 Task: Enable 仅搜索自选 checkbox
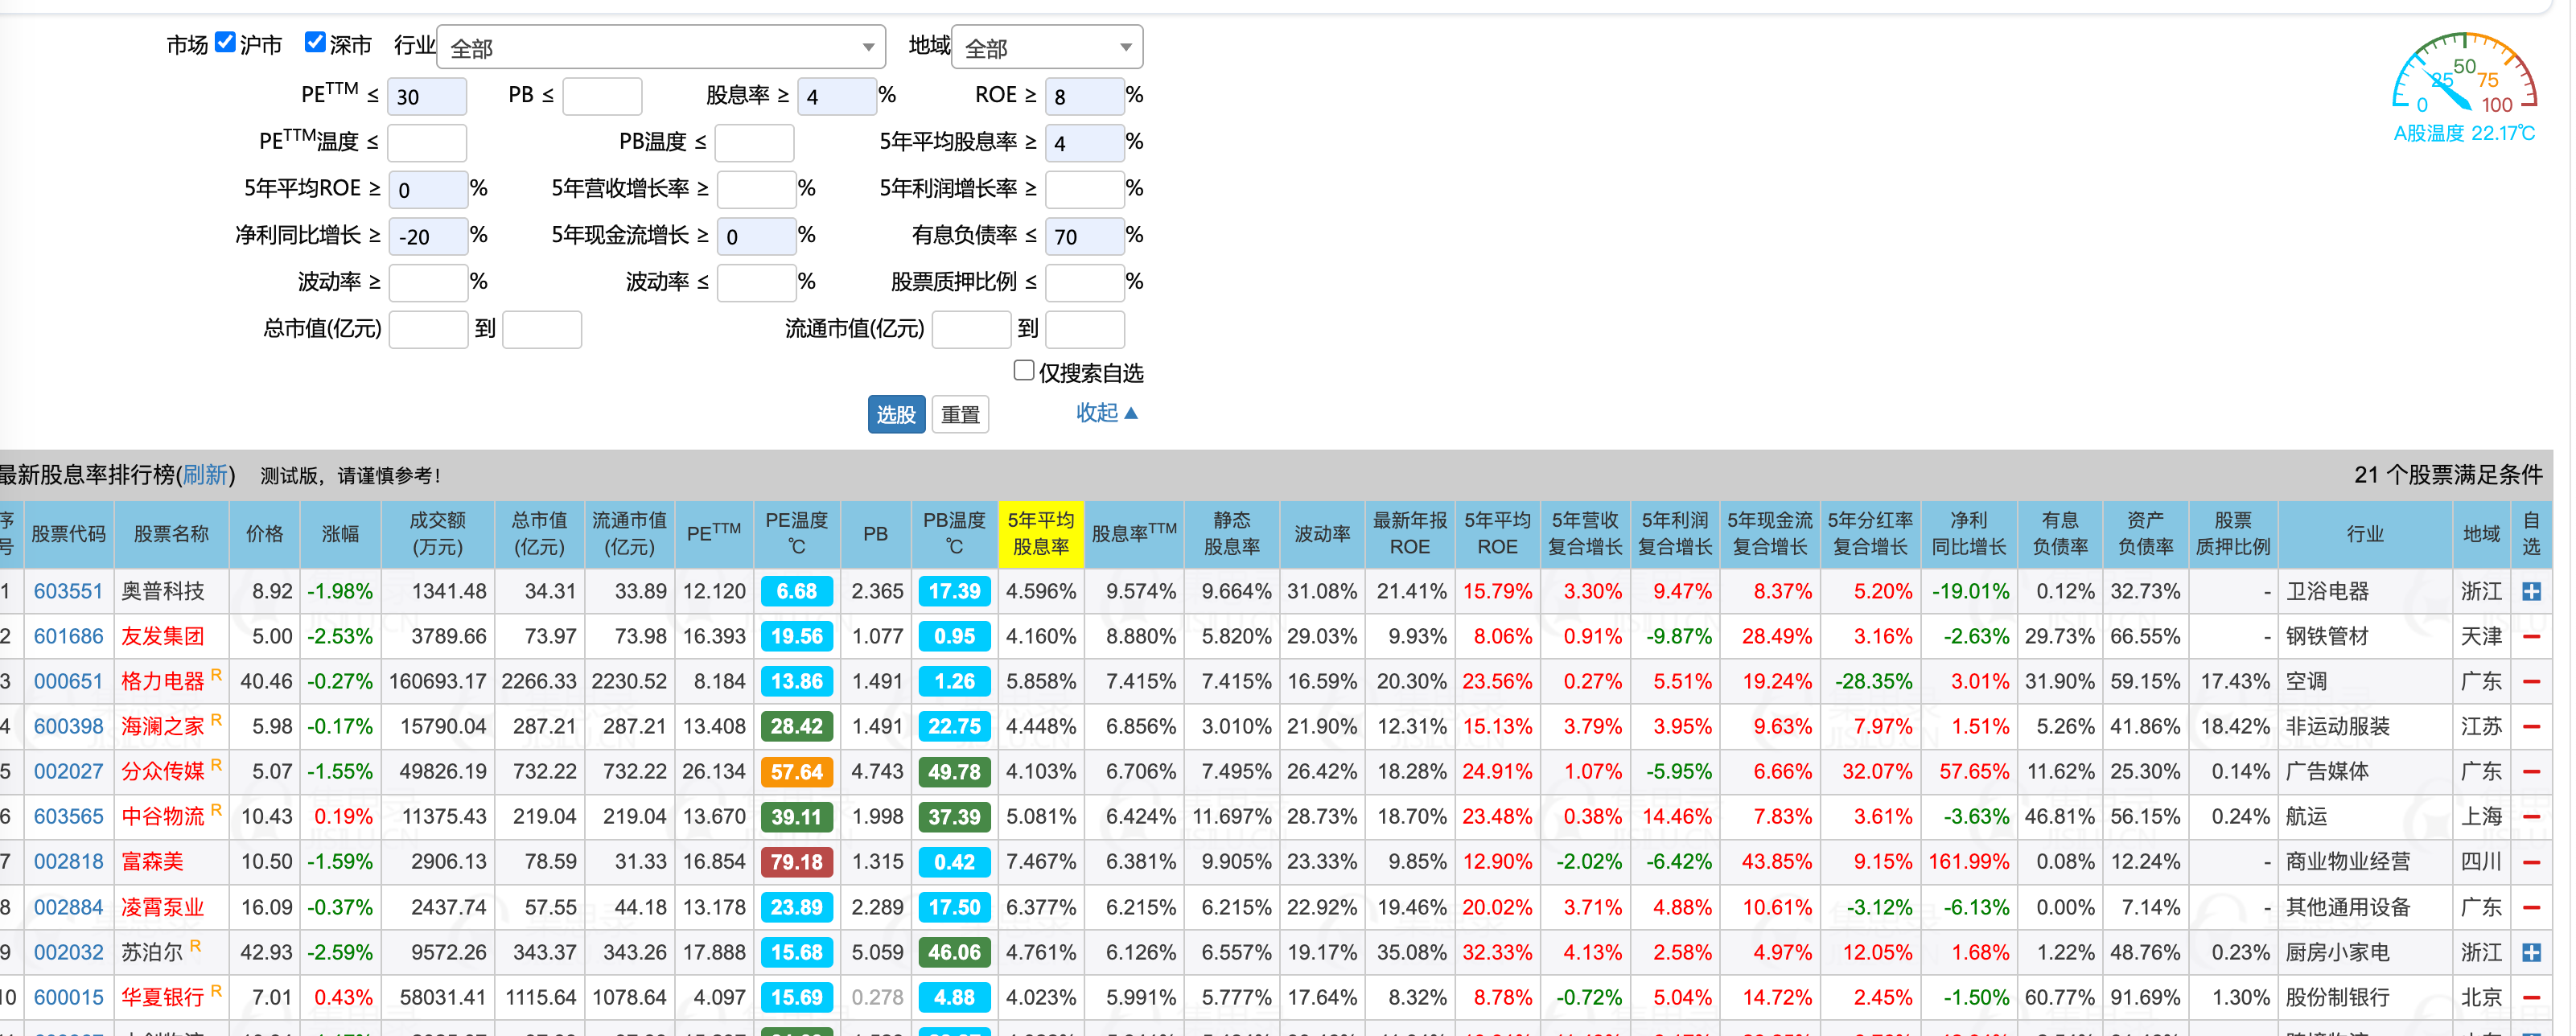pyautogui.click(x=1025, y=371)
